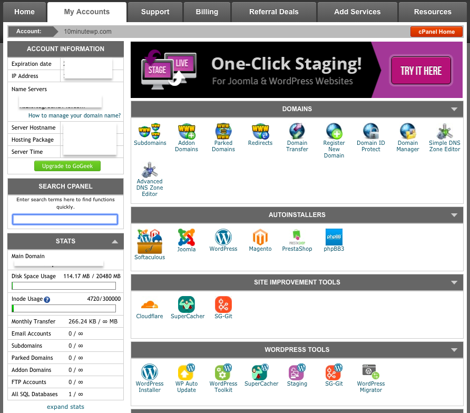Show help for Inode Usage
470x413 pixels.
pos(47,299)
